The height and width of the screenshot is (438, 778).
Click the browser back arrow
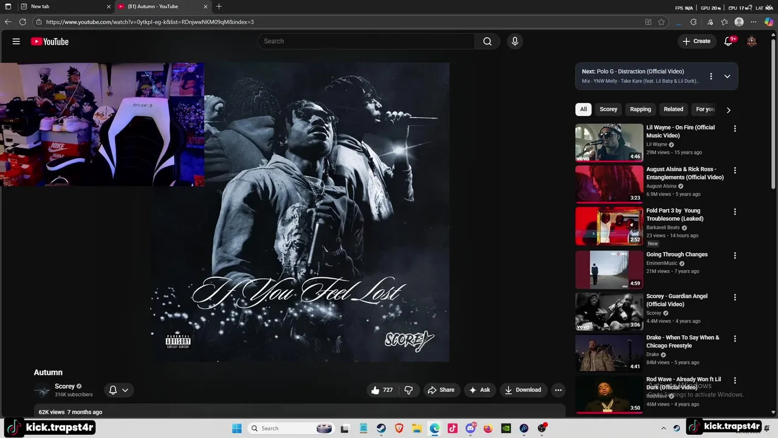pyautogui.click(x=8, y=22)
